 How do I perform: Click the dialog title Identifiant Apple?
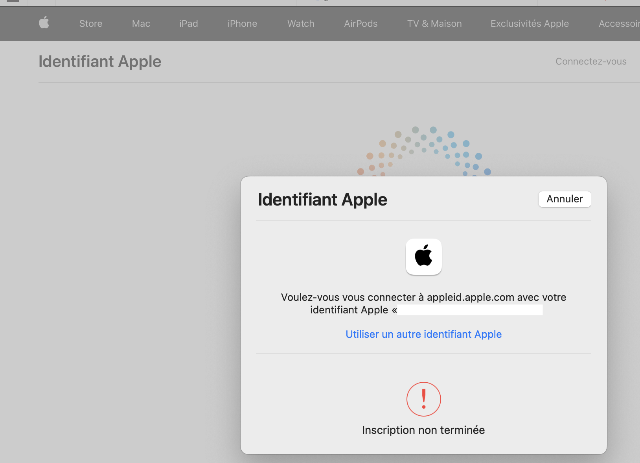point(322,200)
